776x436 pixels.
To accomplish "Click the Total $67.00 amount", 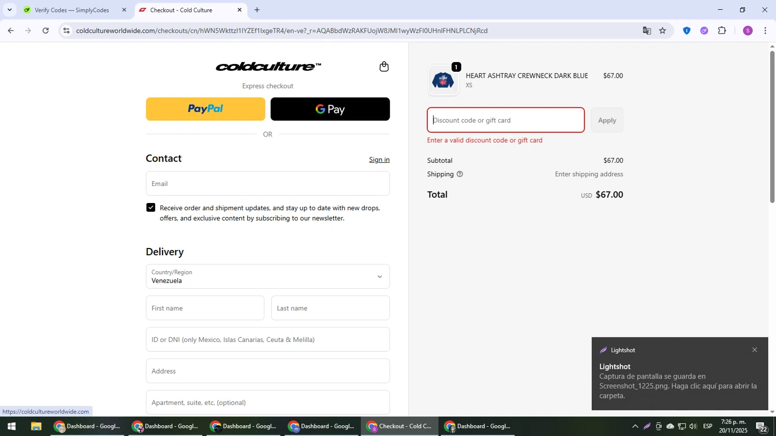I will click(609, 195).
